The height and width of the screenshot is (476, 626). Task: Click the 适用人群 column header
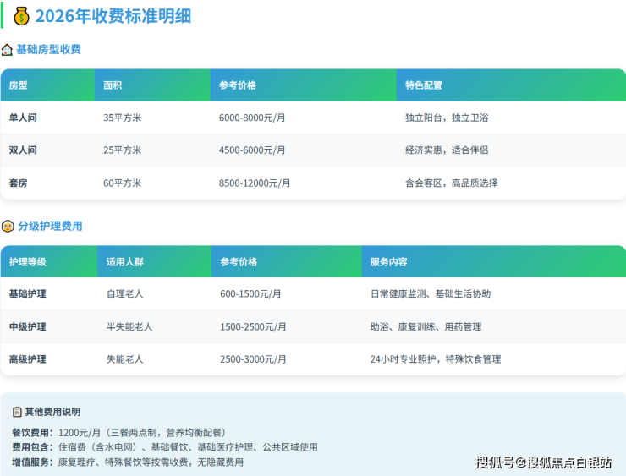point(124,262)
